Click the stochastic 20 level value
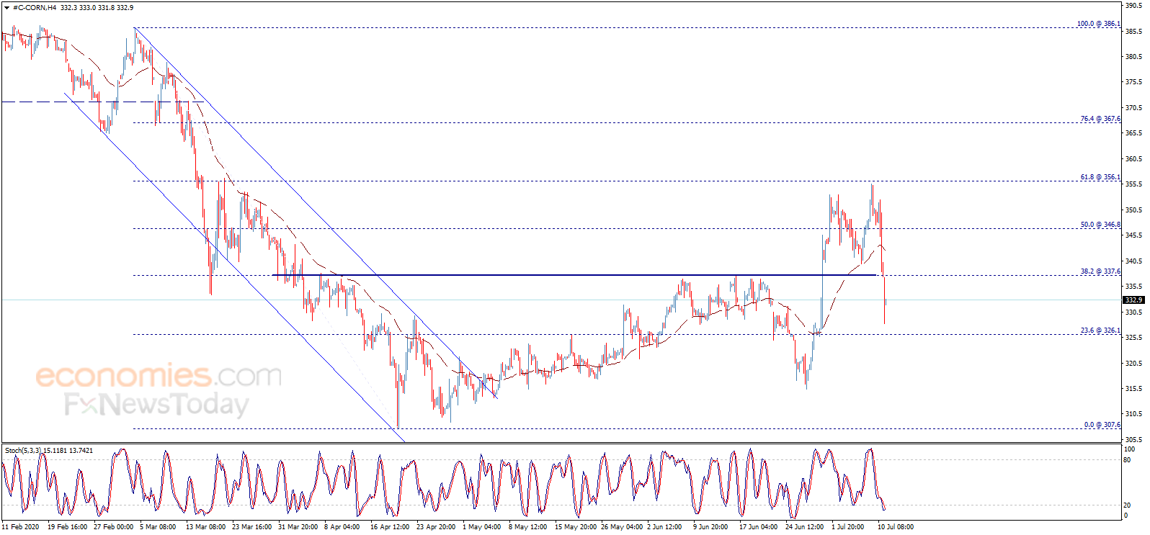 [x=1128, y=505]
